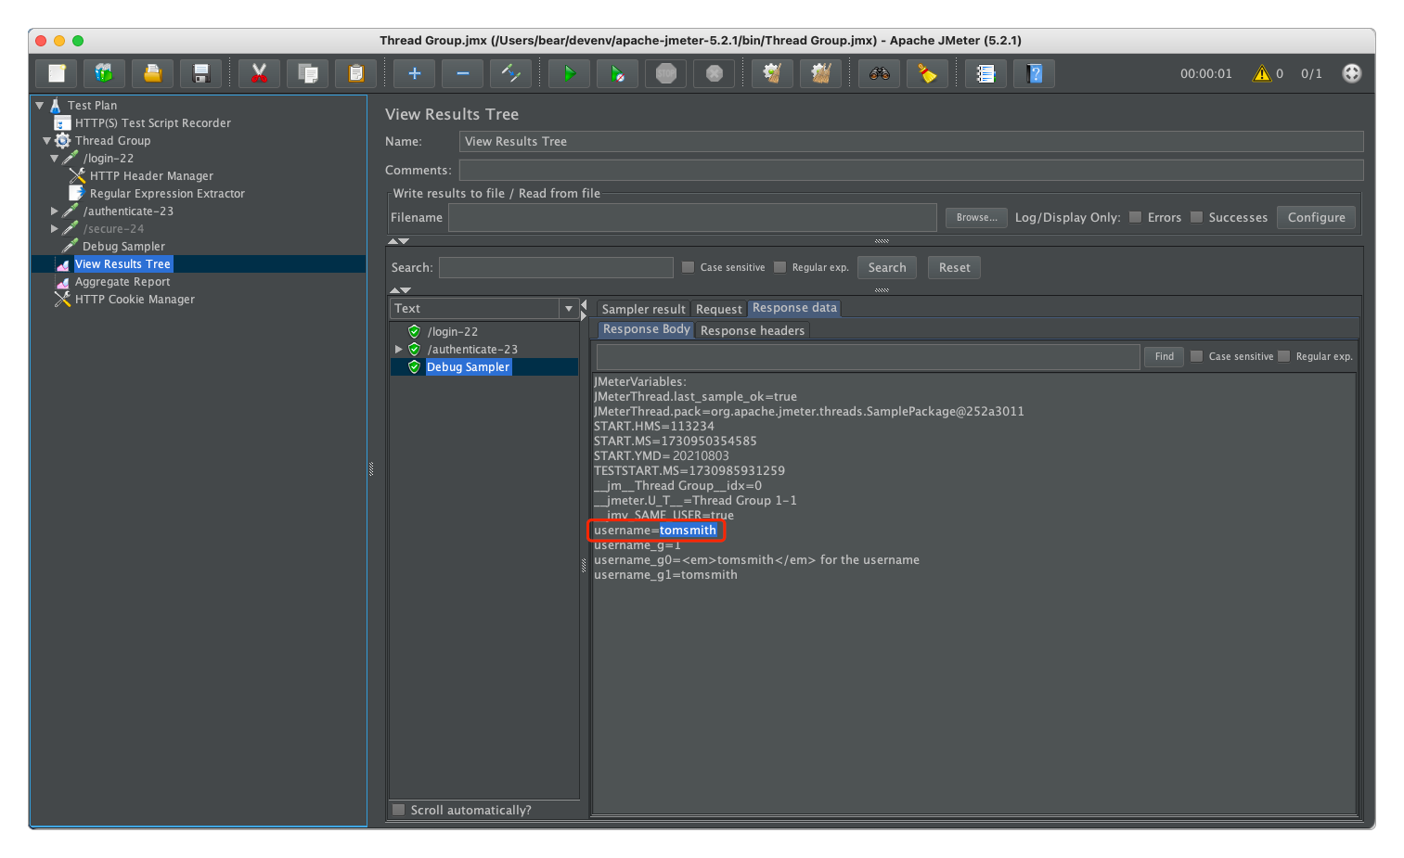Open the Response headers sub-tab

pos(753,330)
